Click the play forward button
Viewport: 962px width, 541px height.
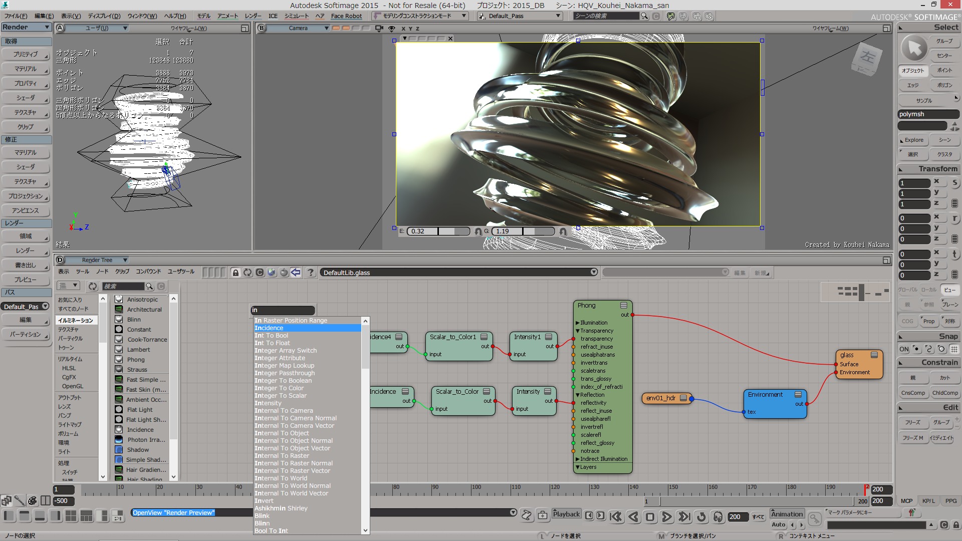(x=666, y=516)
